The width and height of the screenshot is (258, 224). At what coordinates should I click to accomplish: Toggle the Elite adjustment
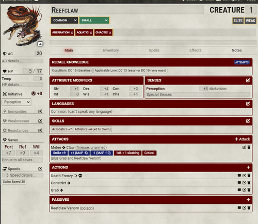pyautogui.click(x=238, y=21)
